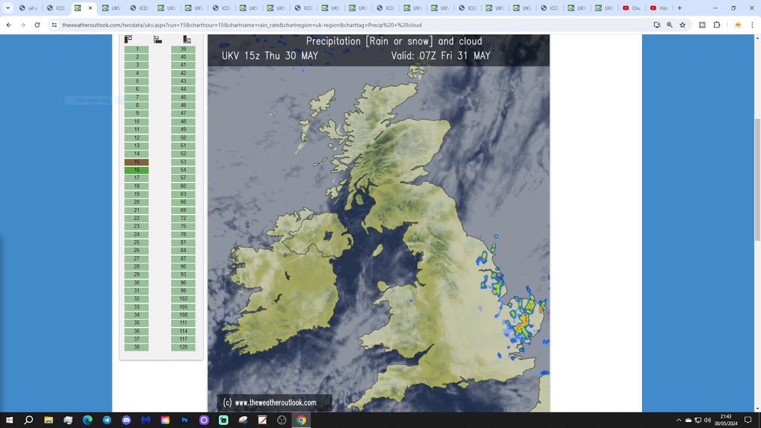This screenshot has width=761, height=428.
Task: Open File Explorer from the taskbar
Action: pyautogui.click(x=49, y=420)
